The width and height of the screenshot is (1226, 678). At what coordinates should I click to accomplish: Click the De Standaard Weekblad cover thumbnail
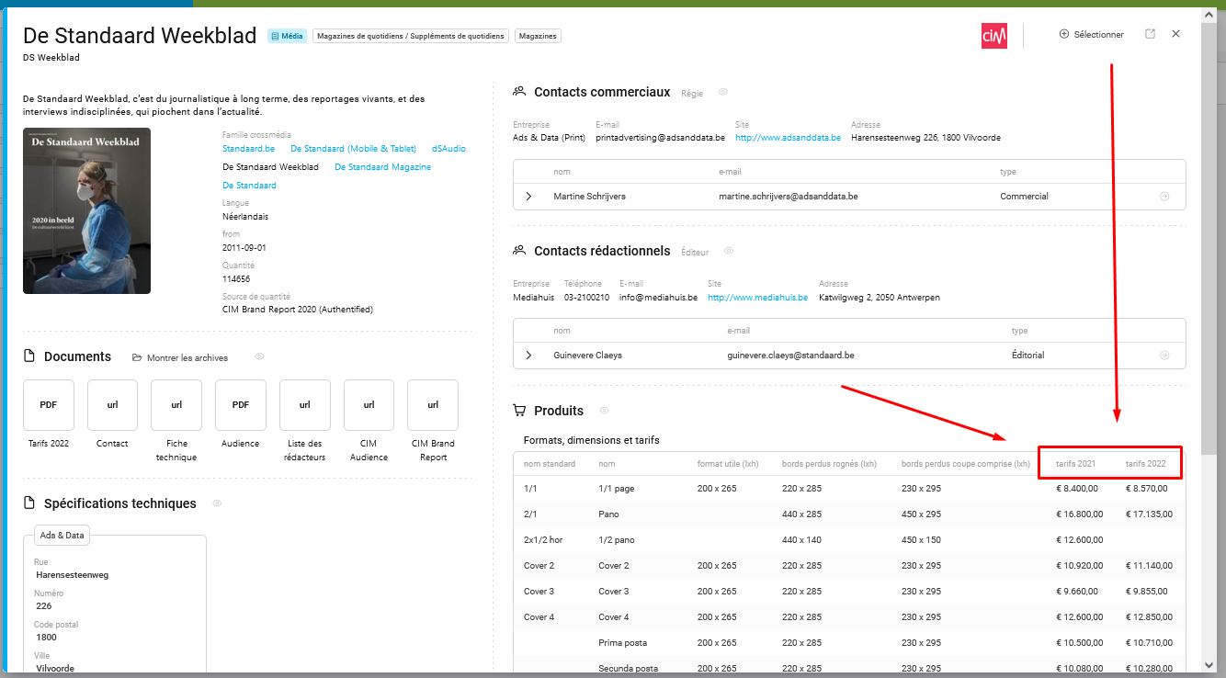(x=86, y=210)
